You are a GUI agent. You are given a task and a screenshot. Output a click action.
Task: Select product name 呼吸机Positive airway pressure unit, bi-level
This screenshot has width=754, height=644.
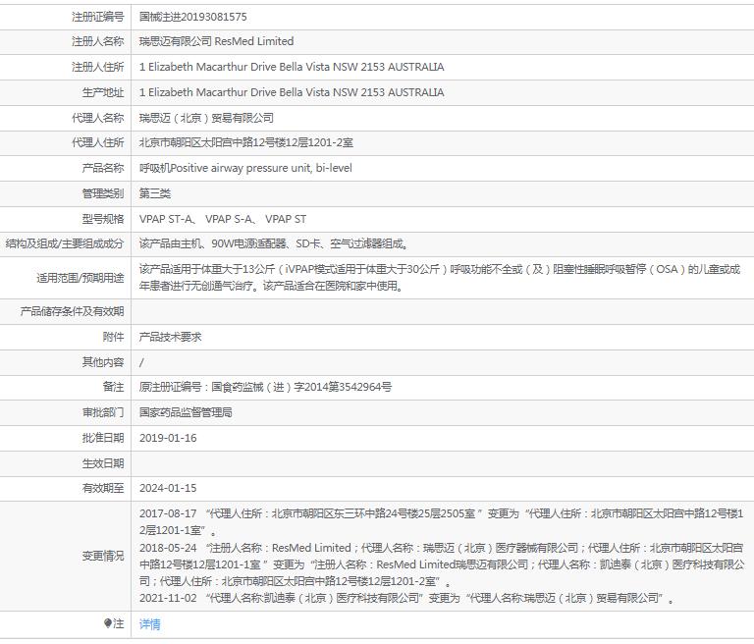pos(245,168)
